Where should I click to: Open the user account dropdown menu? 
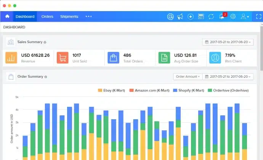tap(245, 17)
